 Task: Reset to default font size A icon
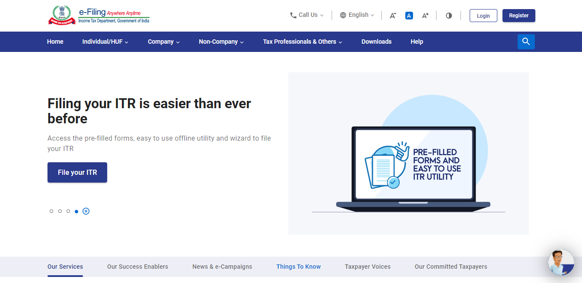[409, 16]
